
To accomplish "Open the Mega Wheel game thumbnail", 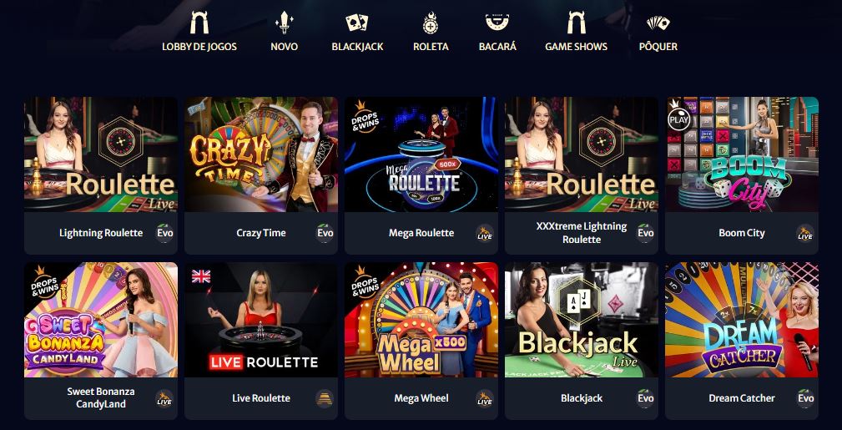I will (421, 320).
